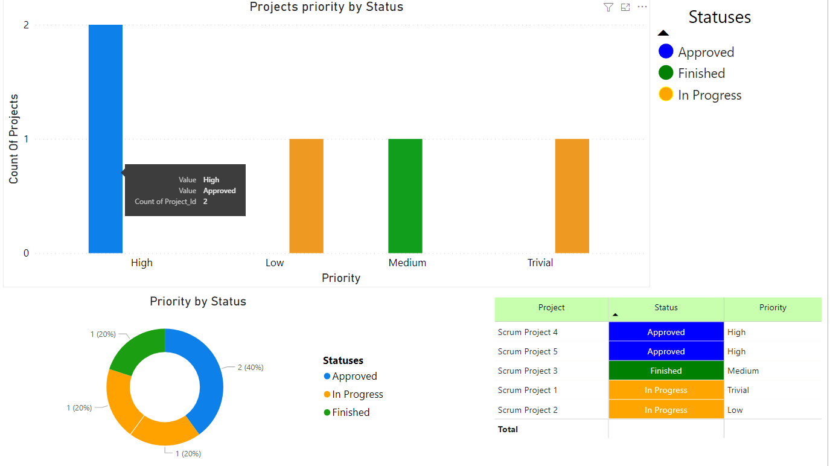830x466 pixels.
Task: Click the green Finished dot in Statuses slicer
Action: tap(666, 72)
